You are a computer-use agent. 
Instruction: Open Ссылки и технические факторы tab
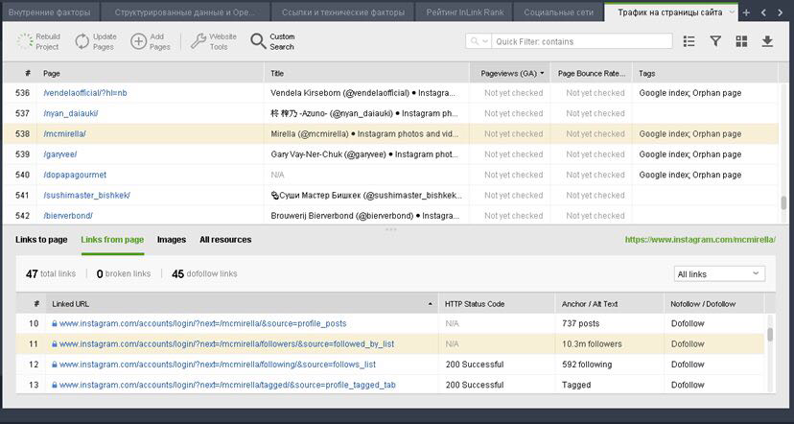[342, 12]
